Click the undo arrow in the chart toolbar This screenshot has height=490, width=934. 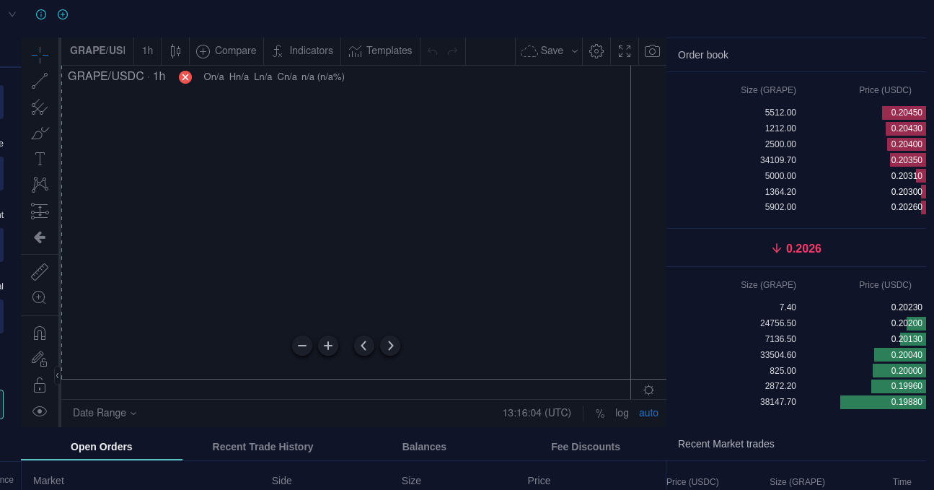tap(432, 51)
